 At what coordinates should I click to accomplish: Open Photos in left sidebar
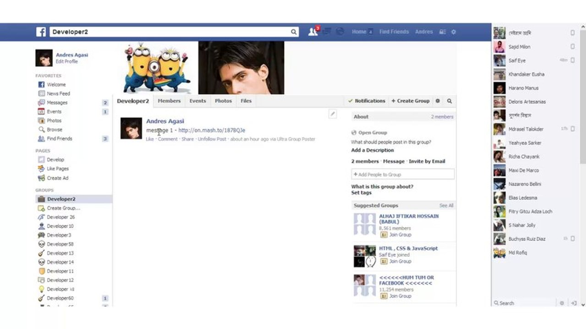[54, 121]
